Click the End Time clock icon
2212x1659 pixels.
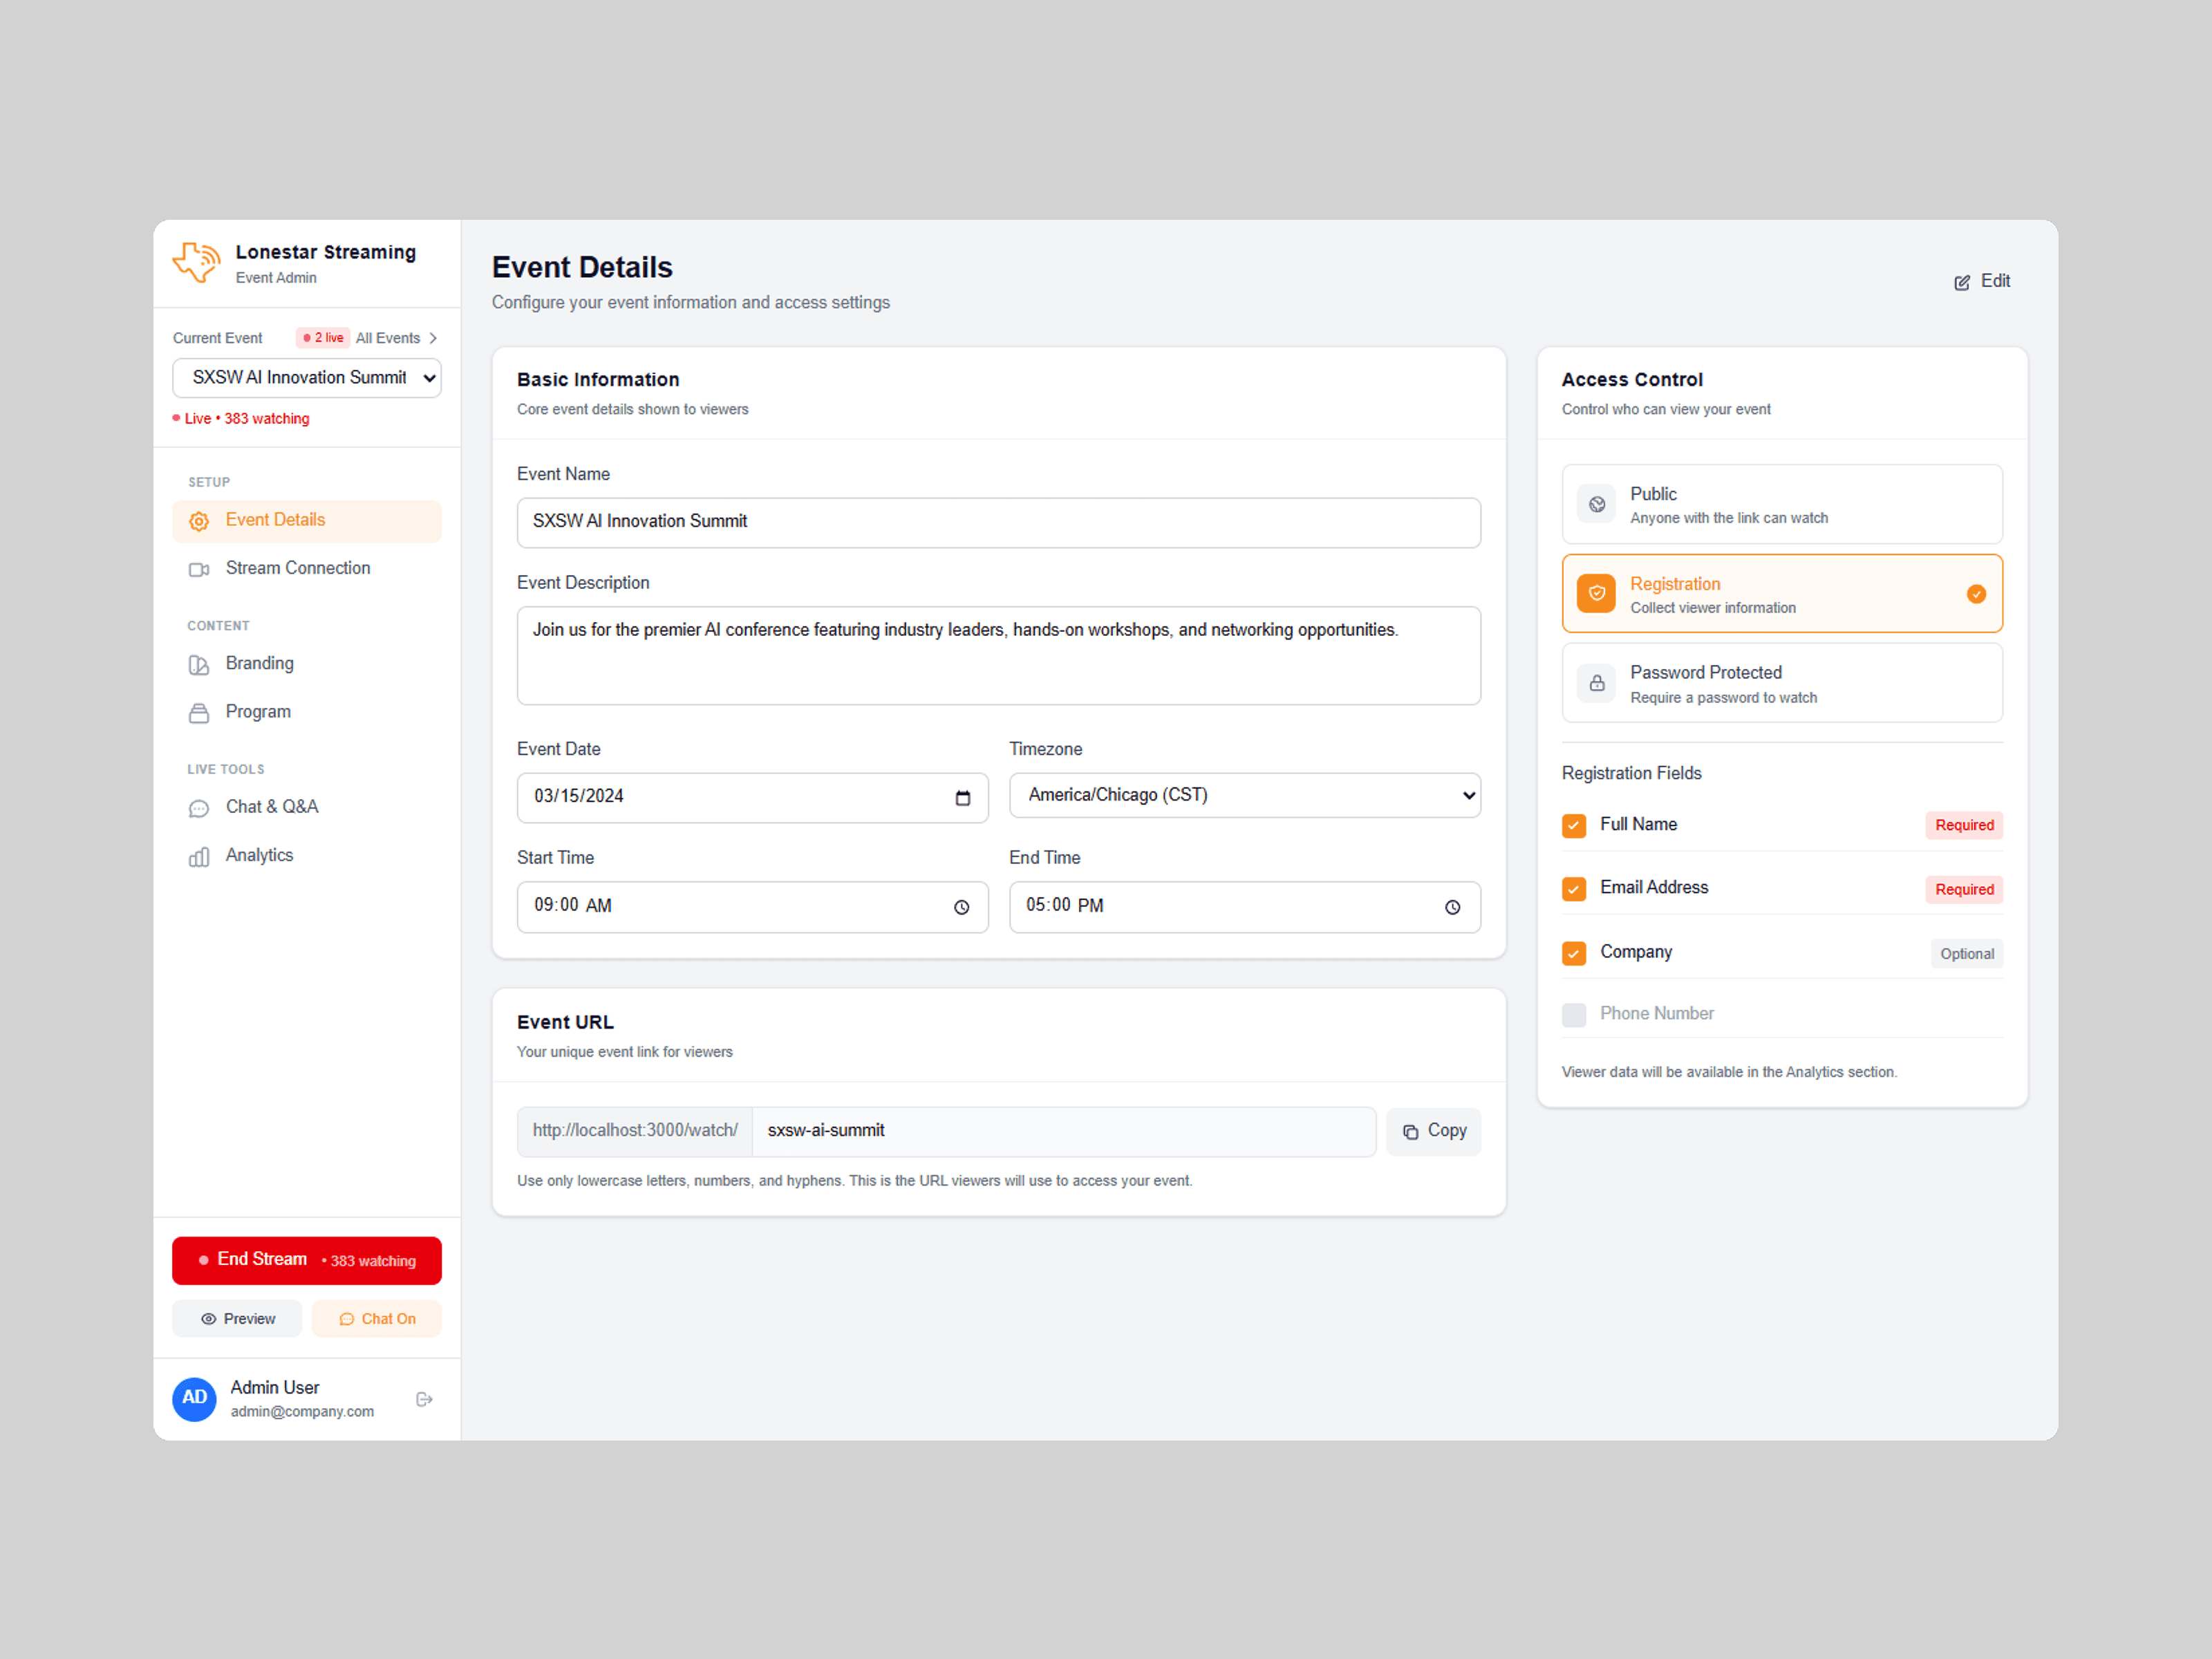click(1452, 907)
